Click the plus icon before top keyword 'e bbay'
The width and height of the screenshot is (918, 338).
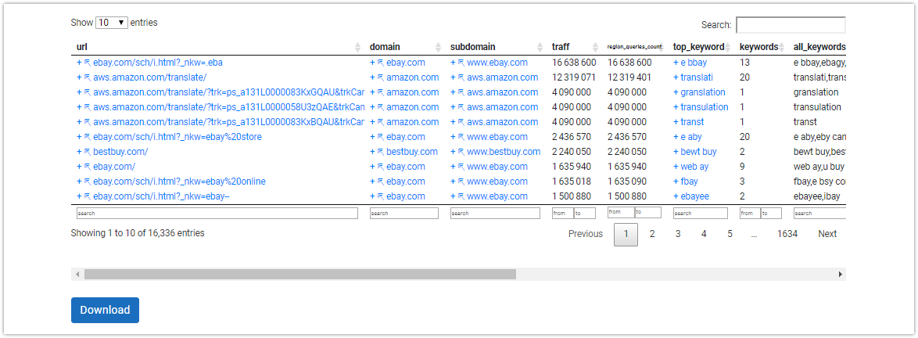[676, 63]
